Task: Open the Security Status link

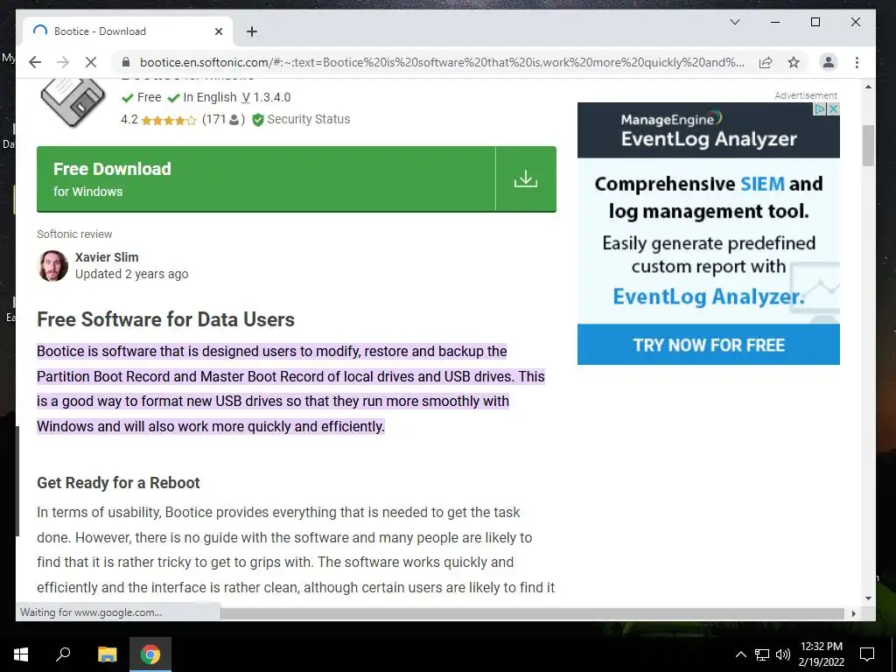Action: click(x=309, y=119)
